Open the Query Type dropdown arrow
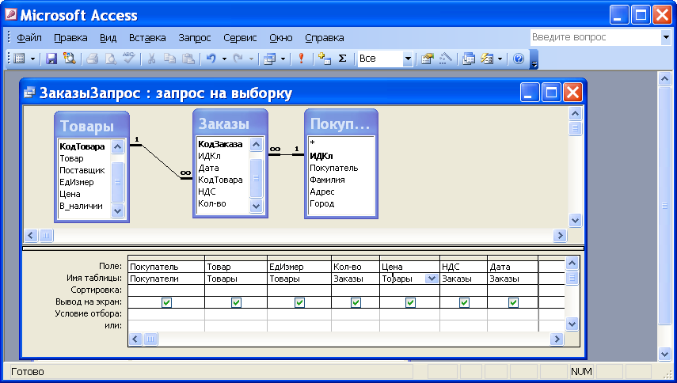This screenshot has width=677, height=383. point(283,59)
